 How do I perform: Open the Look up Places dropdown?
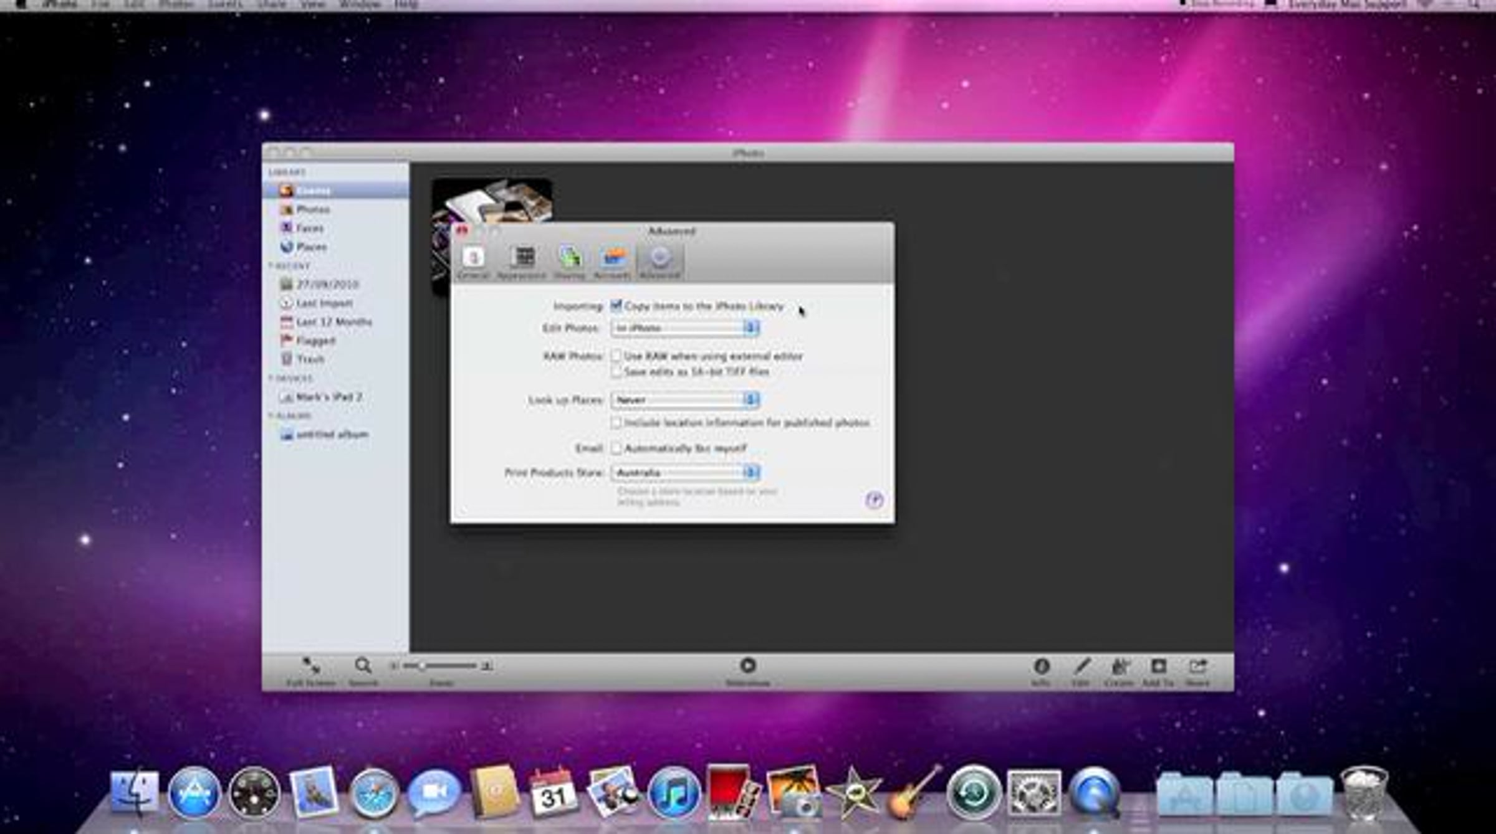684,400
